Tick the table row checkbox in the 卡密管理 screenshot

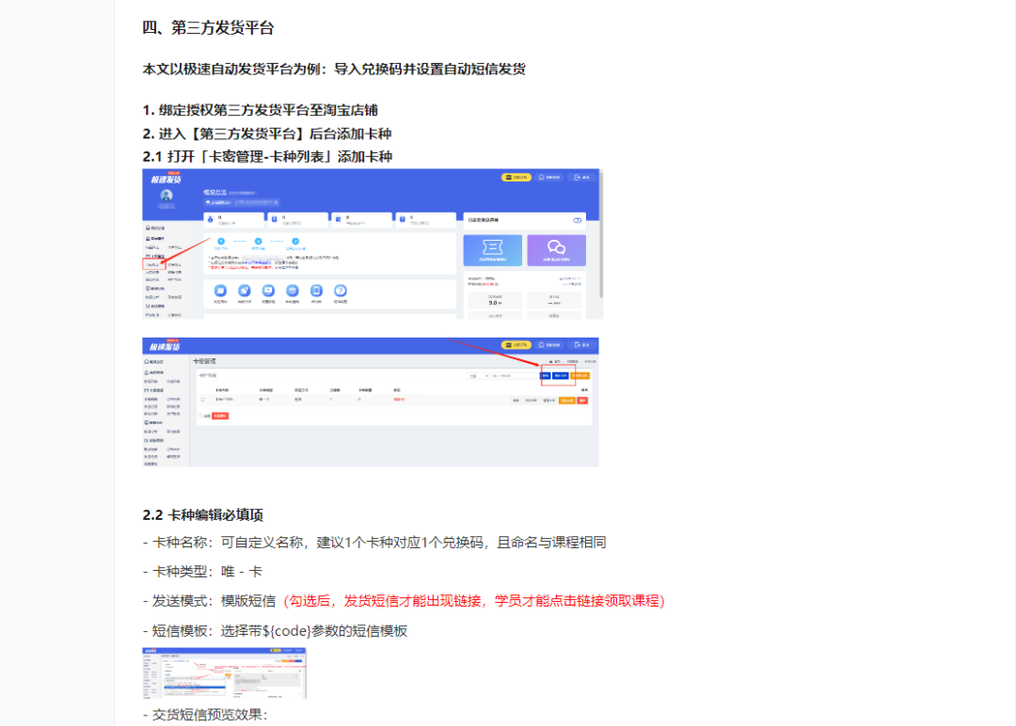(x=203, y=401)
